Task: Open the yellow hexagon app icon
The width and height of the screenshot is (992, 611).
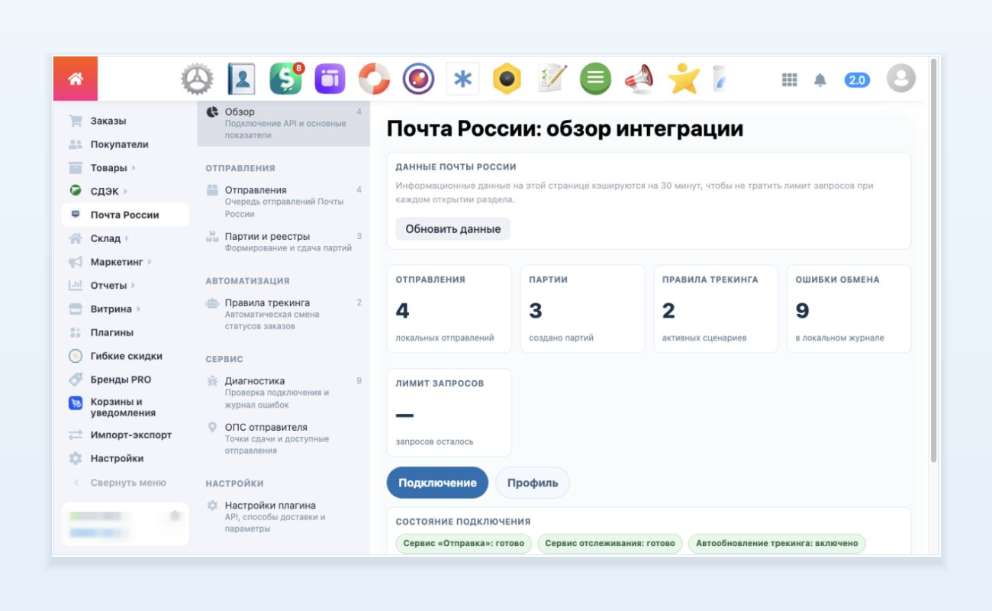Action: [507, 79]
